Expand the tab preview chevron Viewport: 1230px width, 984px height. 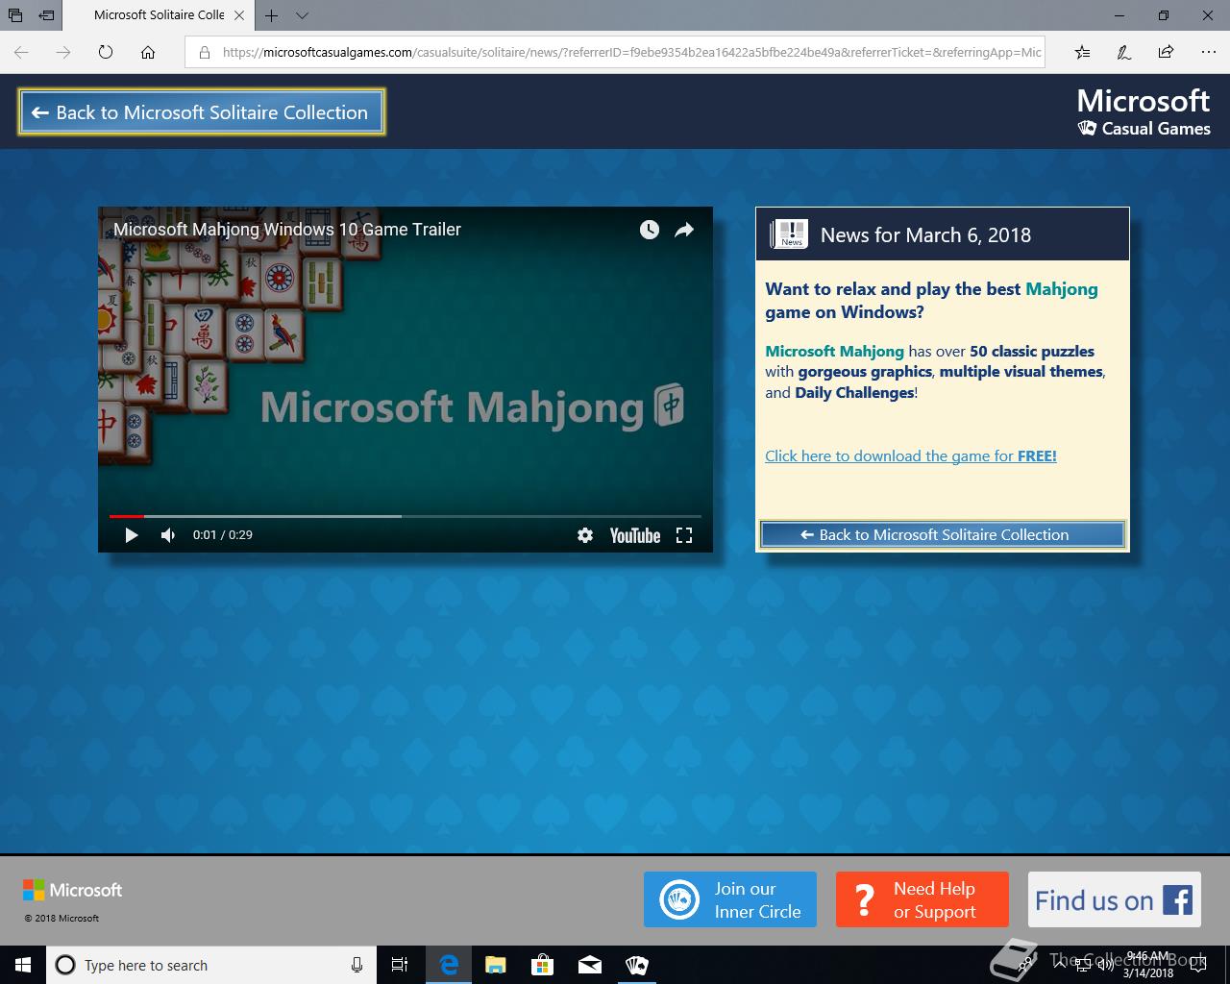(303, 15)
